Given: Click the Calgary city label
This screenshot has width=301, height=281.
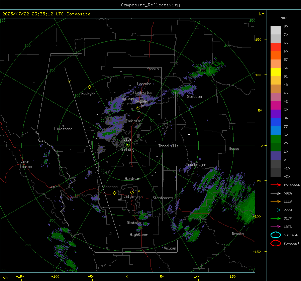Looking at the screenshot, I should click(x=130, y=196).
